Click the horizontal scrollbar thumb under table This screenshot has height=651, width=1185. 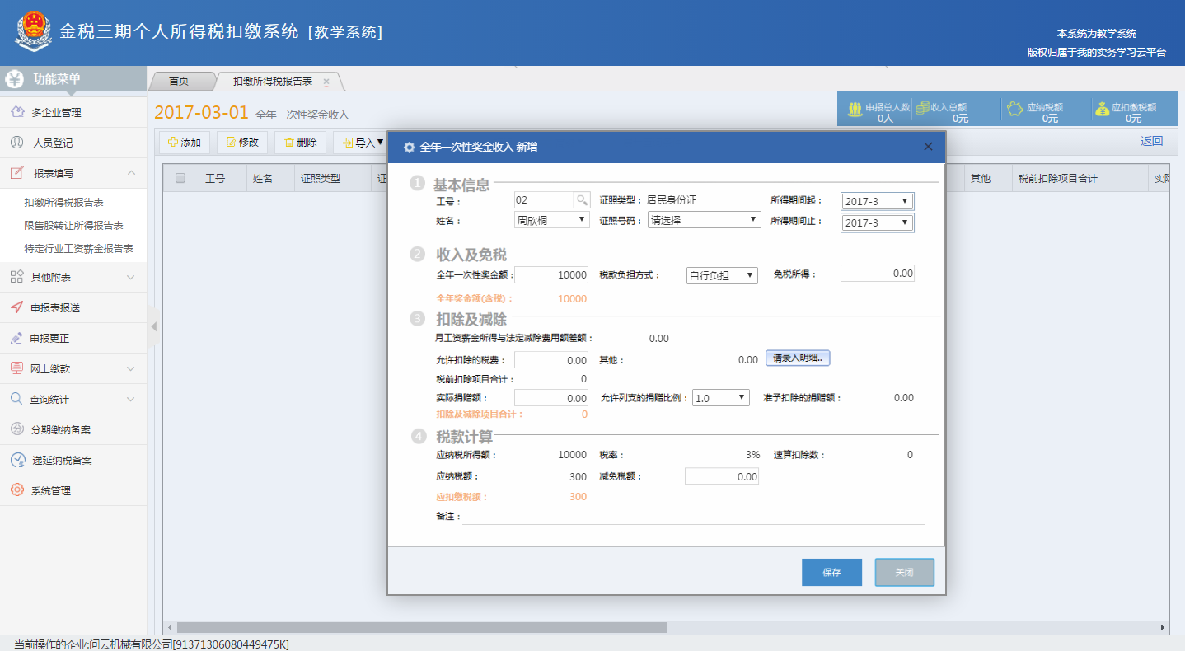point(422,627)
